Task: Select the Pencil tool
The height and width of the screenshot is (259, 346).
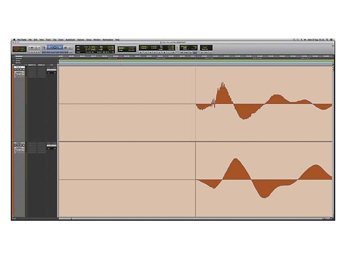Action: click(x=70, y=47)
